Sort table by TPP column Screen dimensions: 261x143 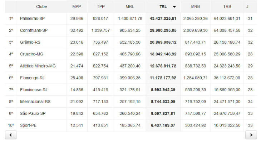100,7
